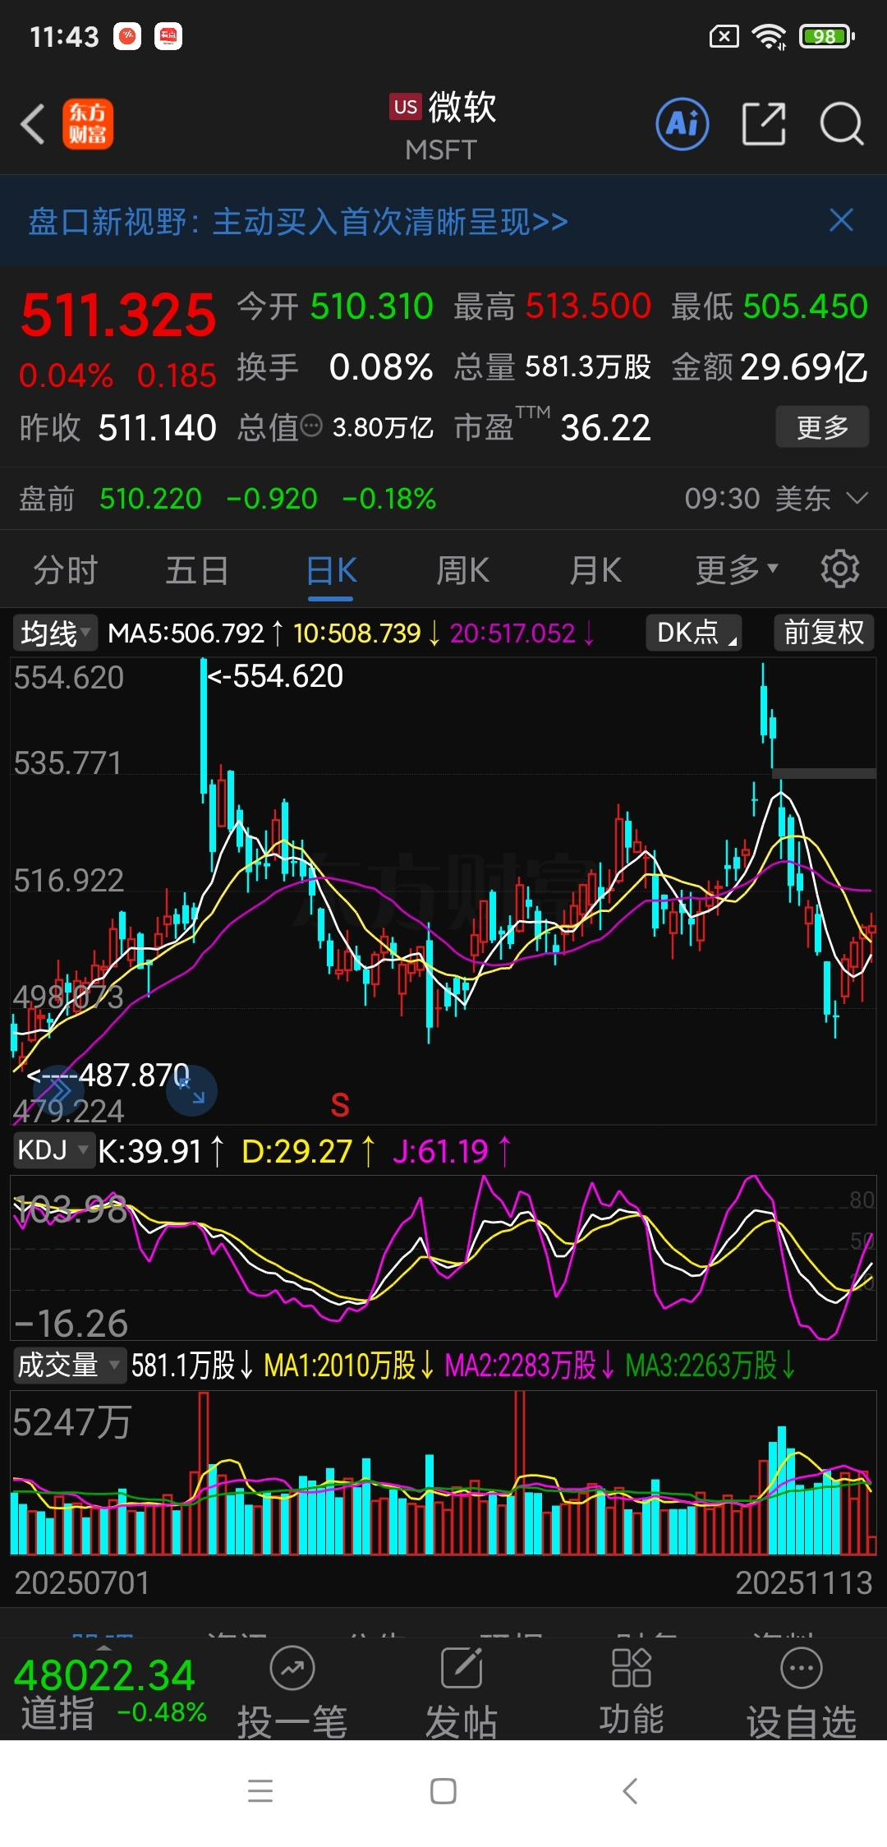Tap the back arrow icon
887x1847 pixels.
33,125
